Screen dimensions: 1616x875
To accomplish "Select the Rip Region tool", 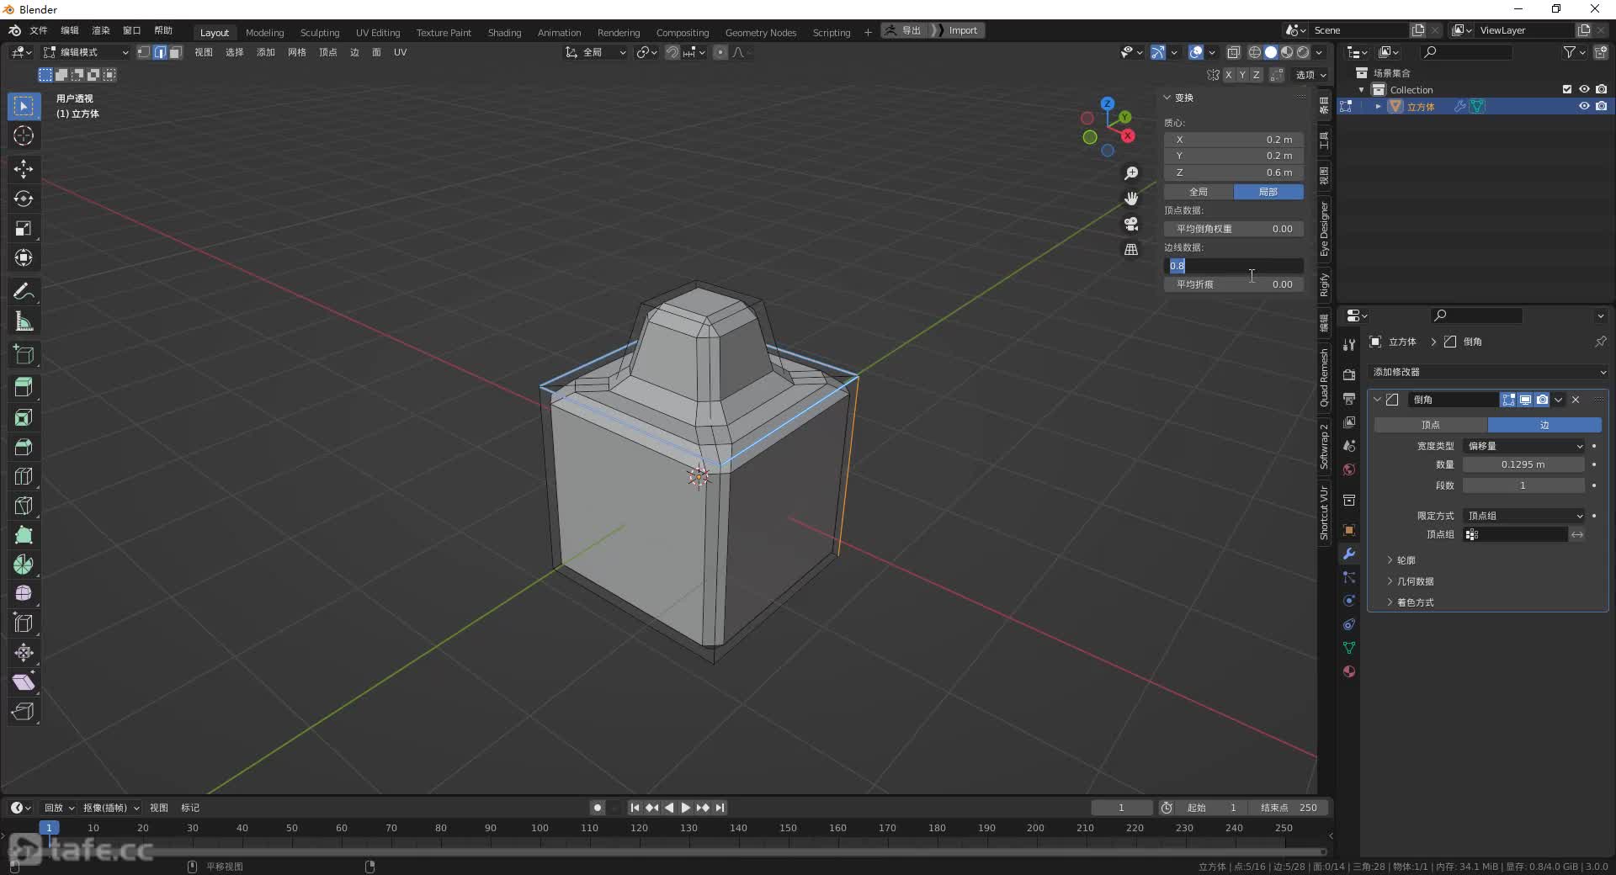I will pos(24,712).
